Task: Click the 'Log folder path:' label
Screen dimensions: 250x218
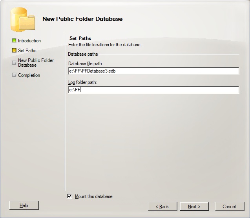Action: click(x=83, y=82)
